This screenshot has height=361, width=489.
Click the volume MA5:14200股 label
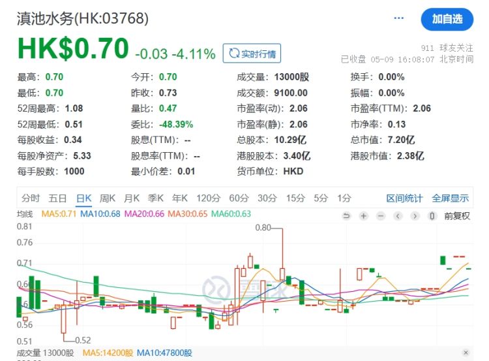tap(108, 353)
